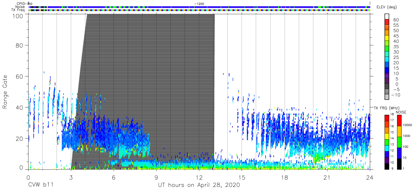The width and height of the screenshot is (416, 192).
Task: Select the yellow swatch in the ELEV colorbar
Action: click(387, 39)
